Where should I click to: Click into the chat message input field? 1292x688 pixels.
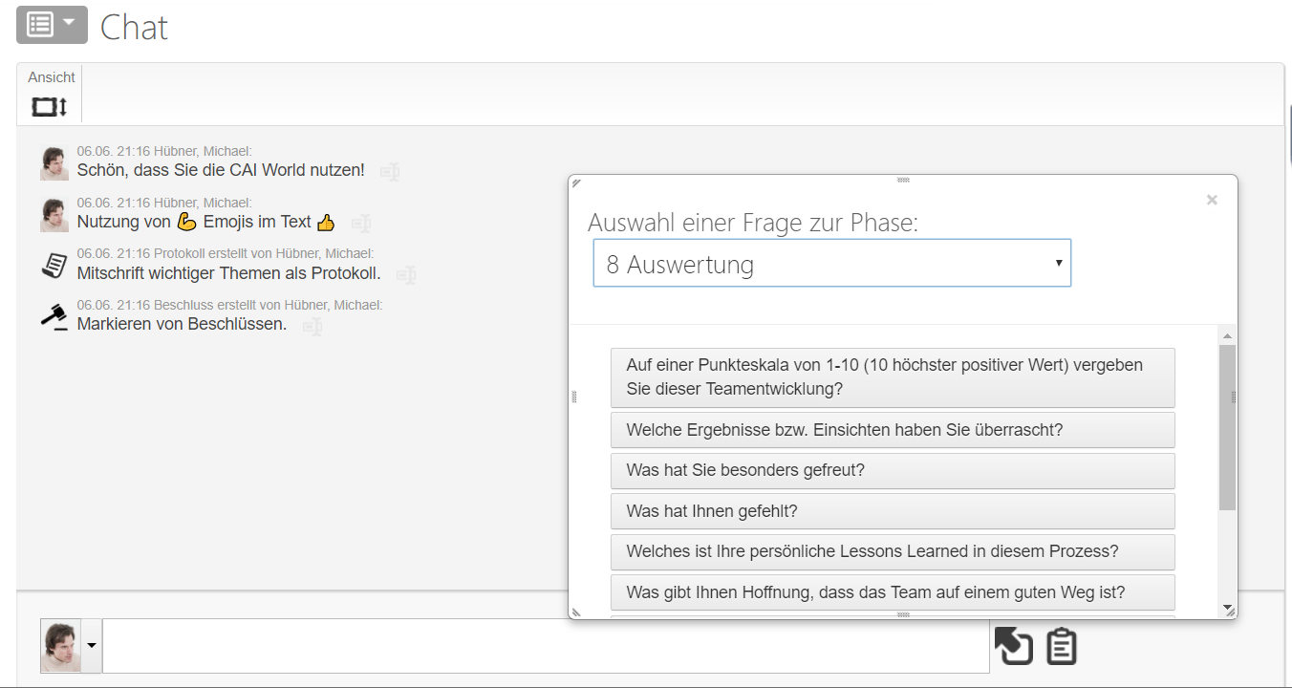pos(546,646)
